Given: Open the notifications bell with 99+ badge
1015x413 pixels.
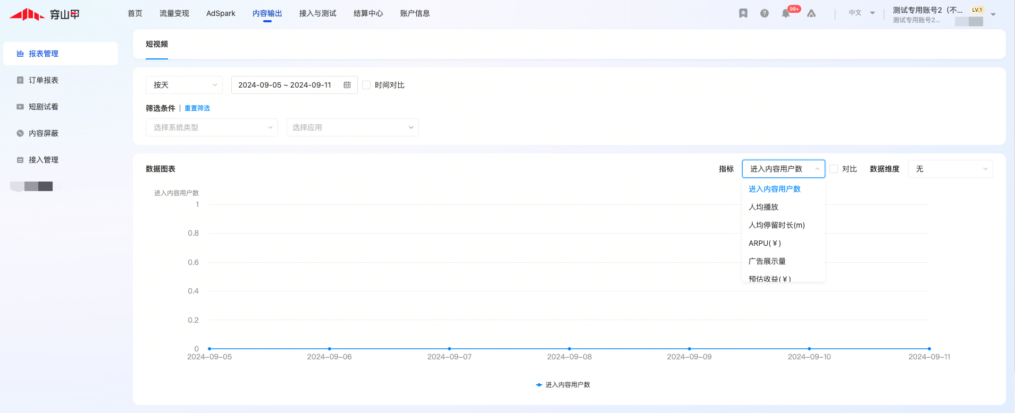Looking at the screenshot, I should point(786,13).
